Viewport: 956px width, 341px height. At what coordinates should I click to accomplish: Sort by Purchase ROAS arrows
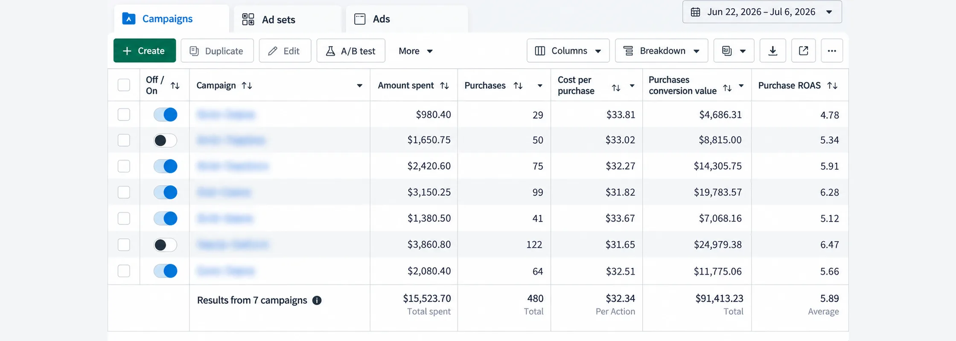tap(832, 86)
